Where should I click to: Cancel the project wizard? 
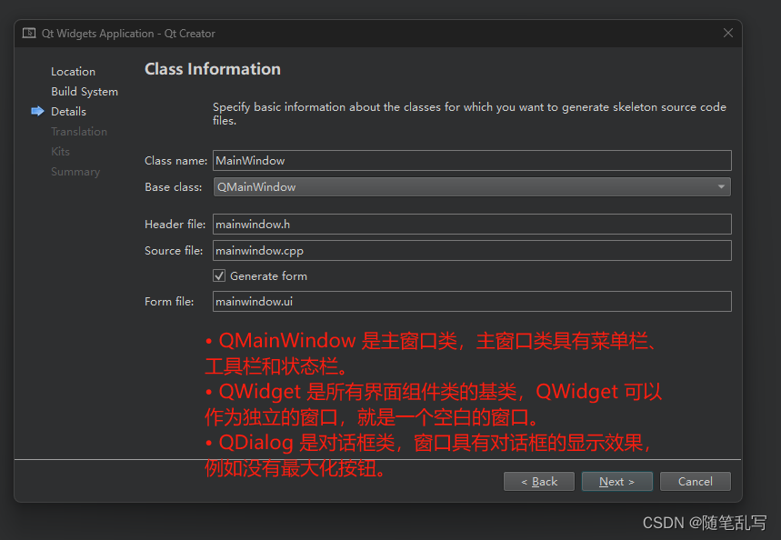coord(695,481)
